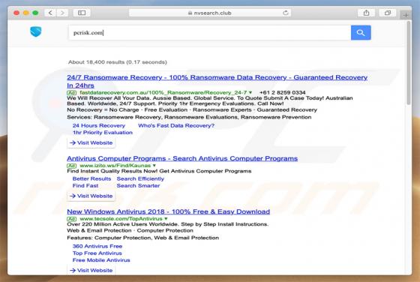Show the Safari sidebar
The height and width of the screenshot is (282, 420).
(x=82, y=13)
